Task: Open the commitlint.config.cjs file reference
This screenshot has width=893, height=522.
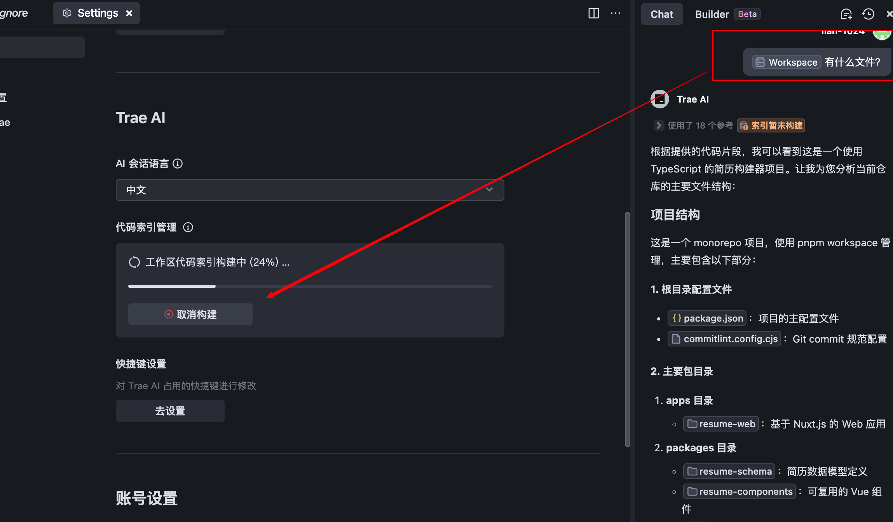Action: 724,339
